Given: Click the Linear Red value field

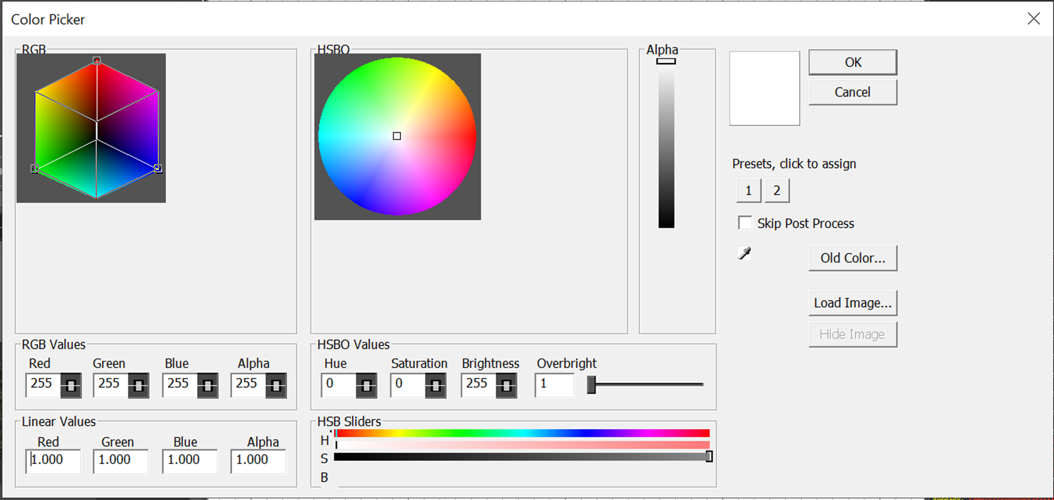Looking at the screenshot, I should point(53,461).
